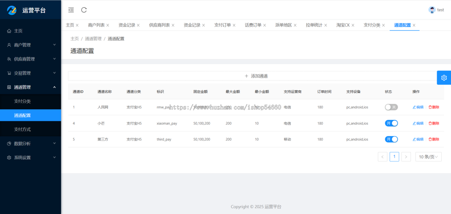Open 主页 in the sidebar
This screenshot has width=451, height=214.
point(30,31)
